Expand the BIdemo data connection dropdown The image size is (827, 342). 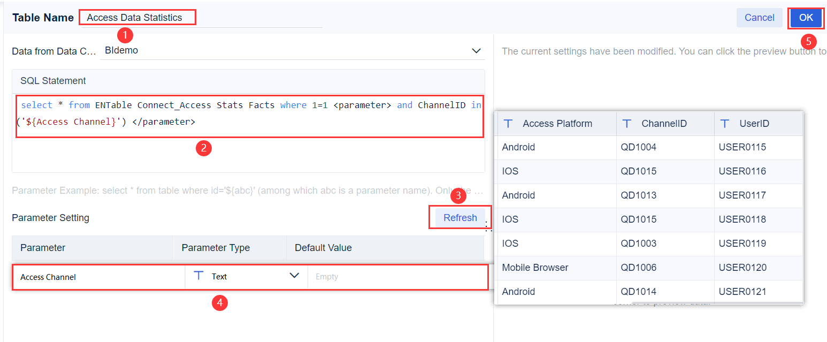click(476, 51)
